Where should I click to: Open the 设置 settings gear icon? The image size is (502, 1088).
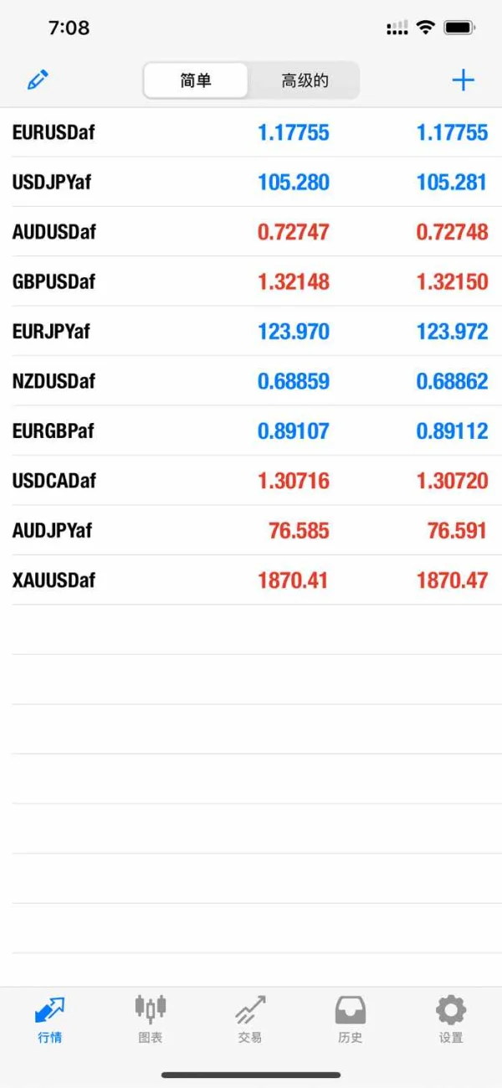[451, 1011]
